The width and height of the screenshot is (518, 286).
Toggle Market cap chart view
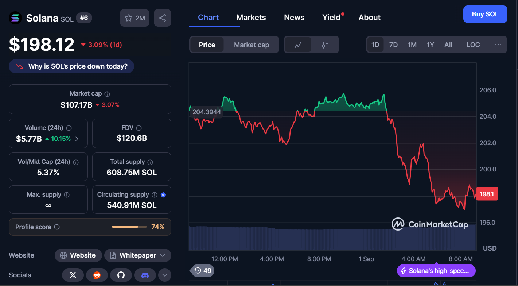[252, 45]
